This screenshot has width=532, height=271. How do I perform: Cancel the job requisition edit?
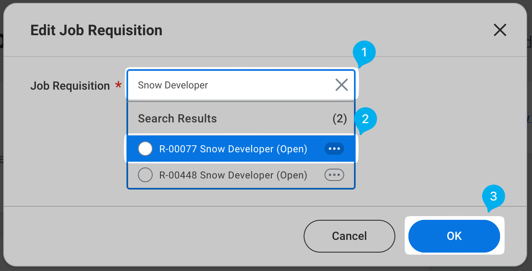click(x=349, y=236)
